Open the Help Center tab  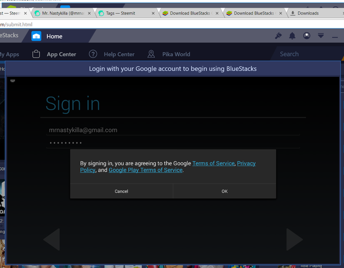click(119, 54)
